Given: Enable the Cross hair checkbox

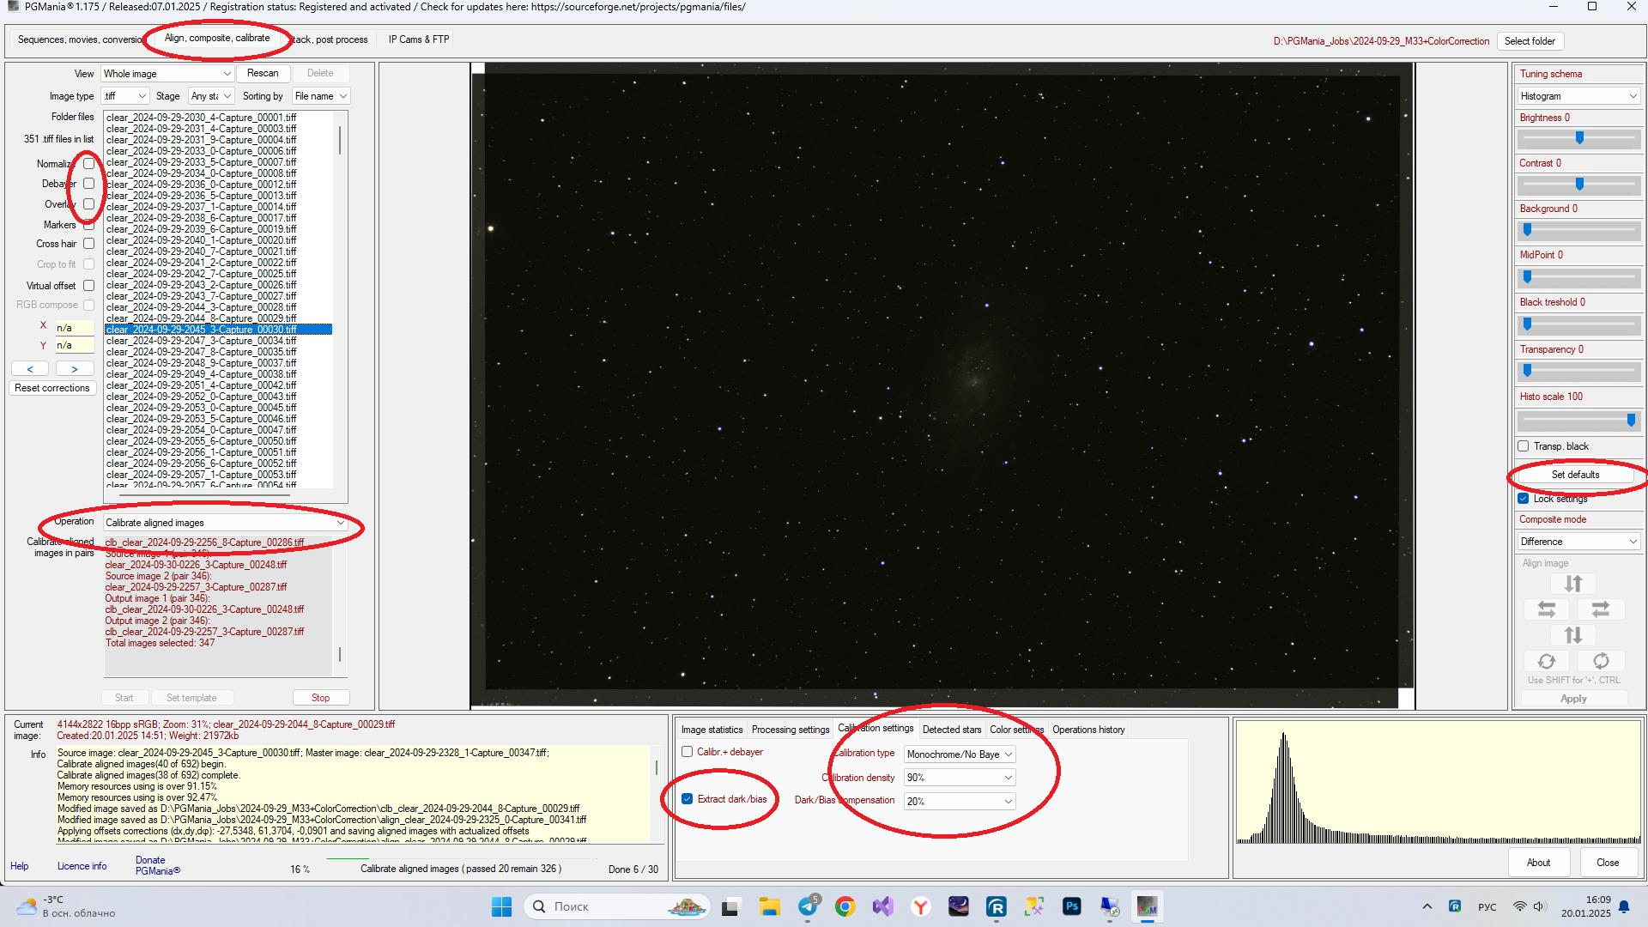Looking at the screenshot, I should point(88,244).
